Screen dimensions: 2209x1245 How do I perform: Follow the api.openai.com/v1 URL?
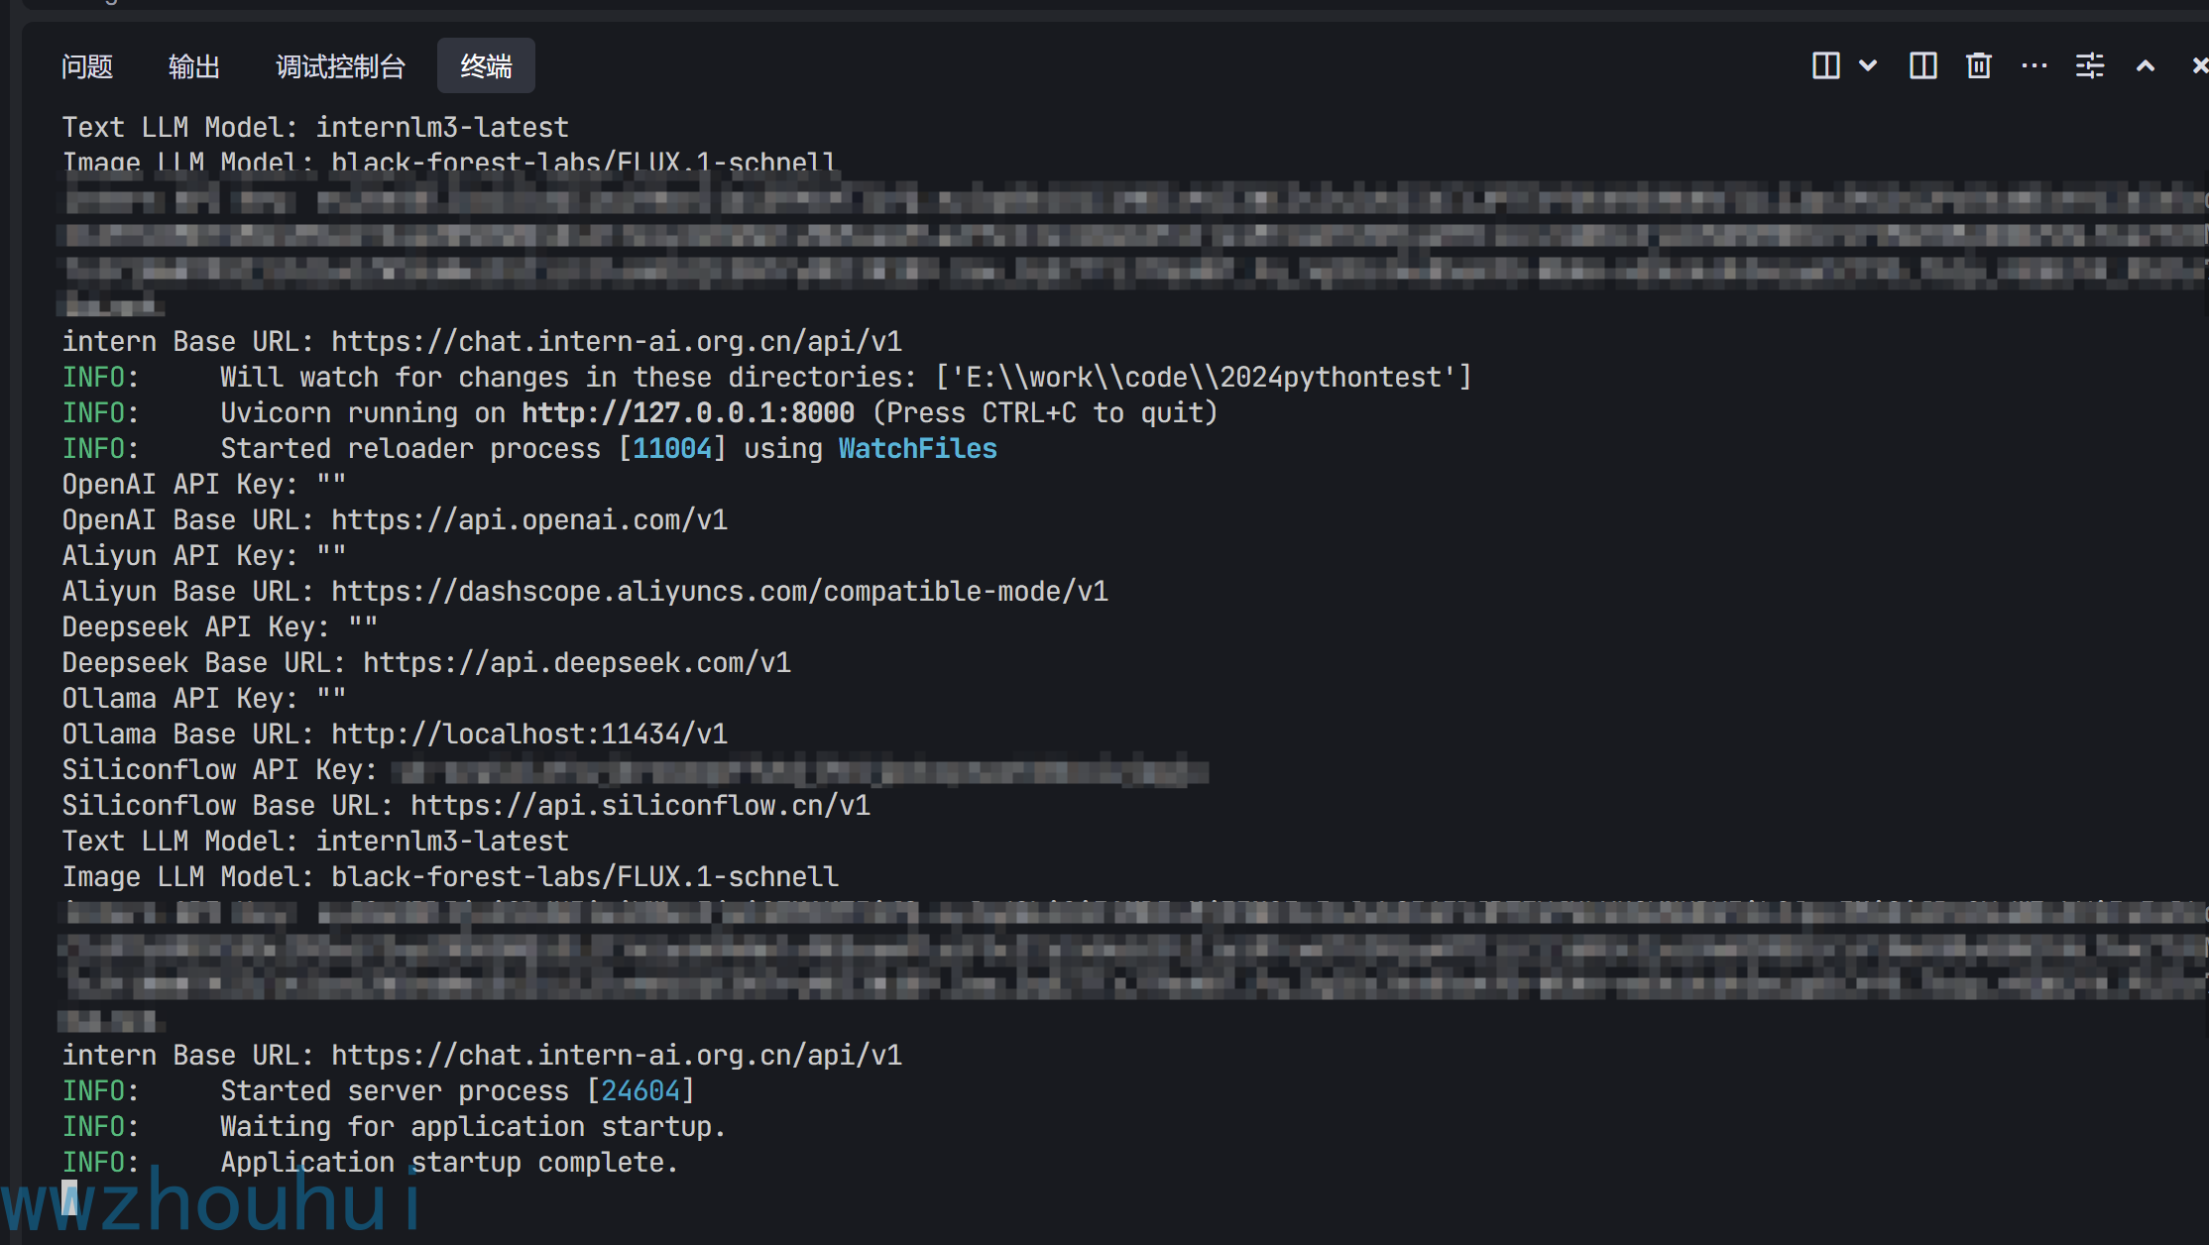click(529, 519)
